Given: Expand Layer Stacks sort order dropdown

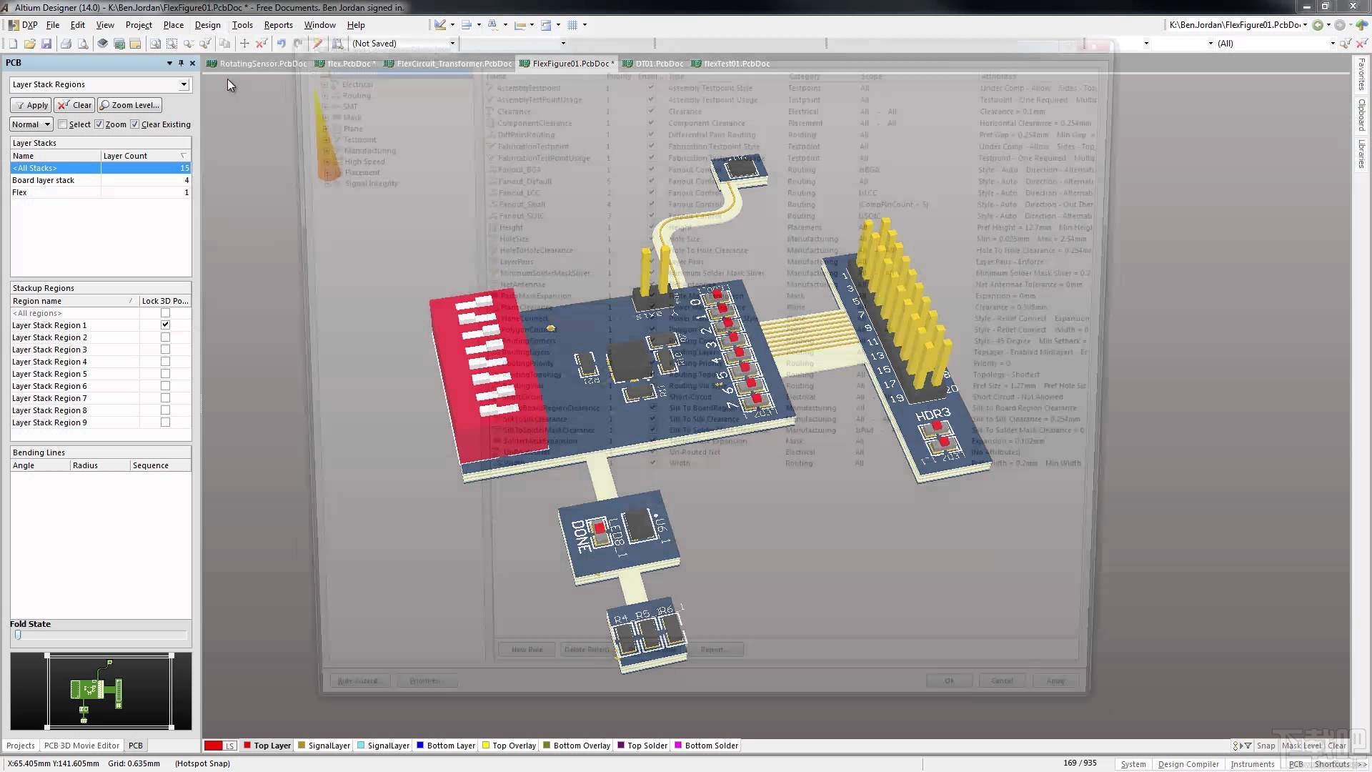Looking at the screenshot, I should 184,156.
